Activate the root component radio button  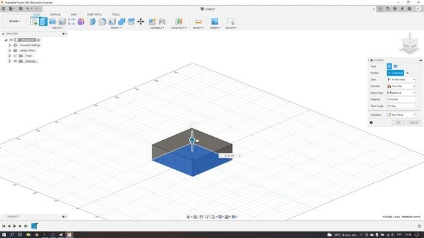(x=38, y=40)
